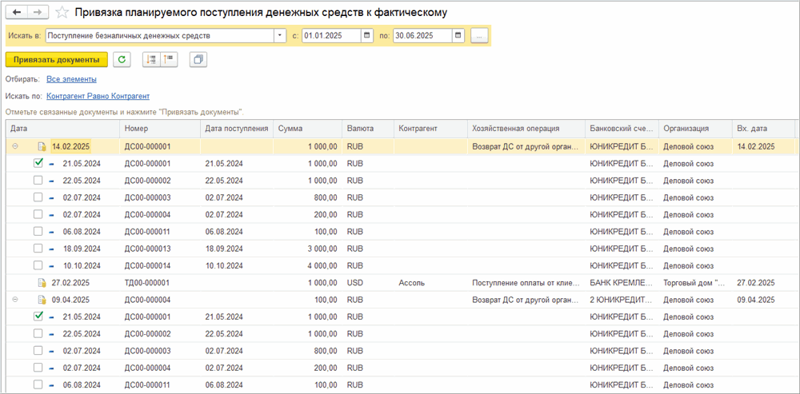Open the 'Искать в' dropdown list
This screenshot has width=800, height=394.
pyautogui.click(x=279, y=36)
